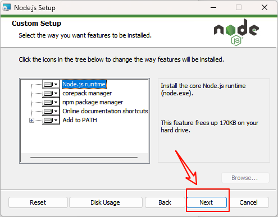Click the Node.js Setup installer title bar icon
This screenshot has height=217, width=278.
(x=7, y=8)
